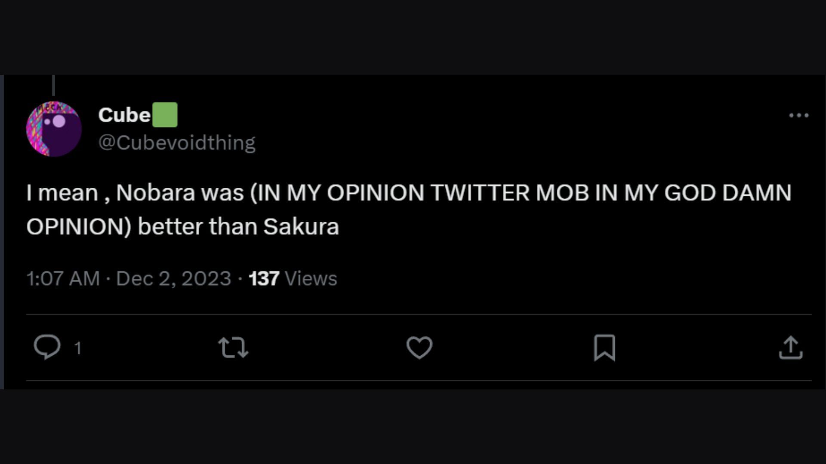Bookmark this tweet
Screen dimensions: 826x464
click(x=604, y=347)
